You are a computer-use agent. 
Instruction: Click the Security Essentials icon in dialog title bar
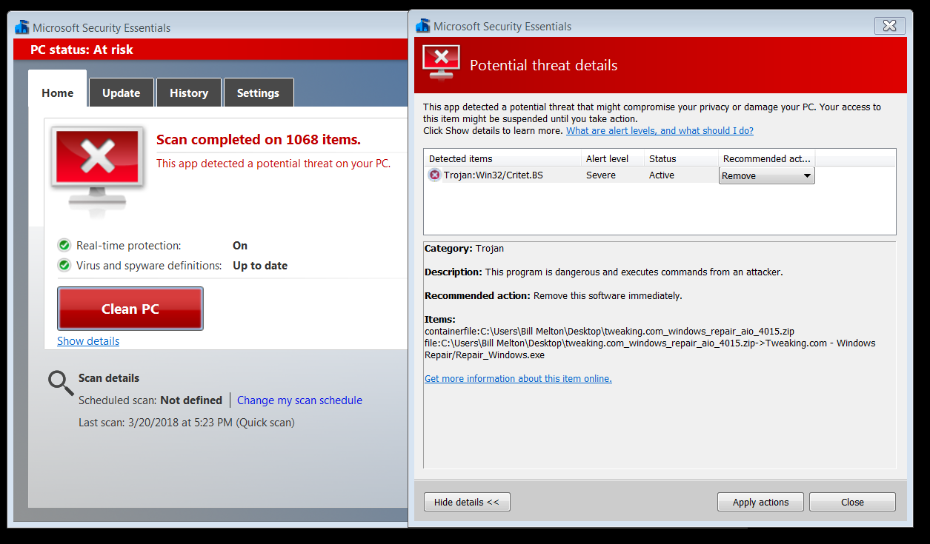tap(423, 27)
